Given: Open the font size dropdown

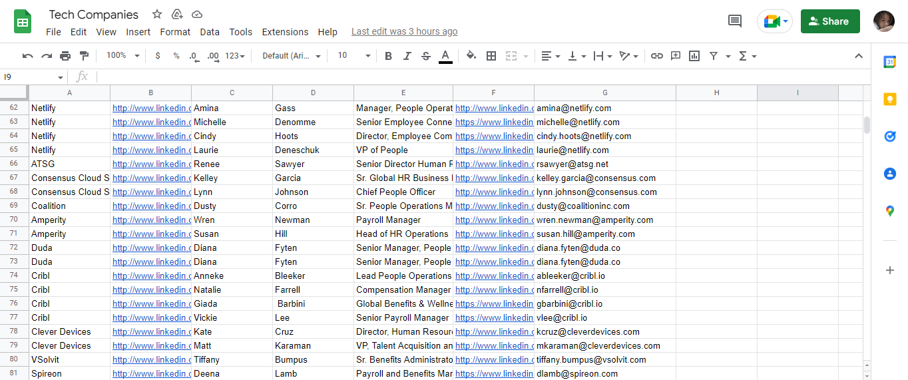Looking at the screenshot, I should click(354, 56).
